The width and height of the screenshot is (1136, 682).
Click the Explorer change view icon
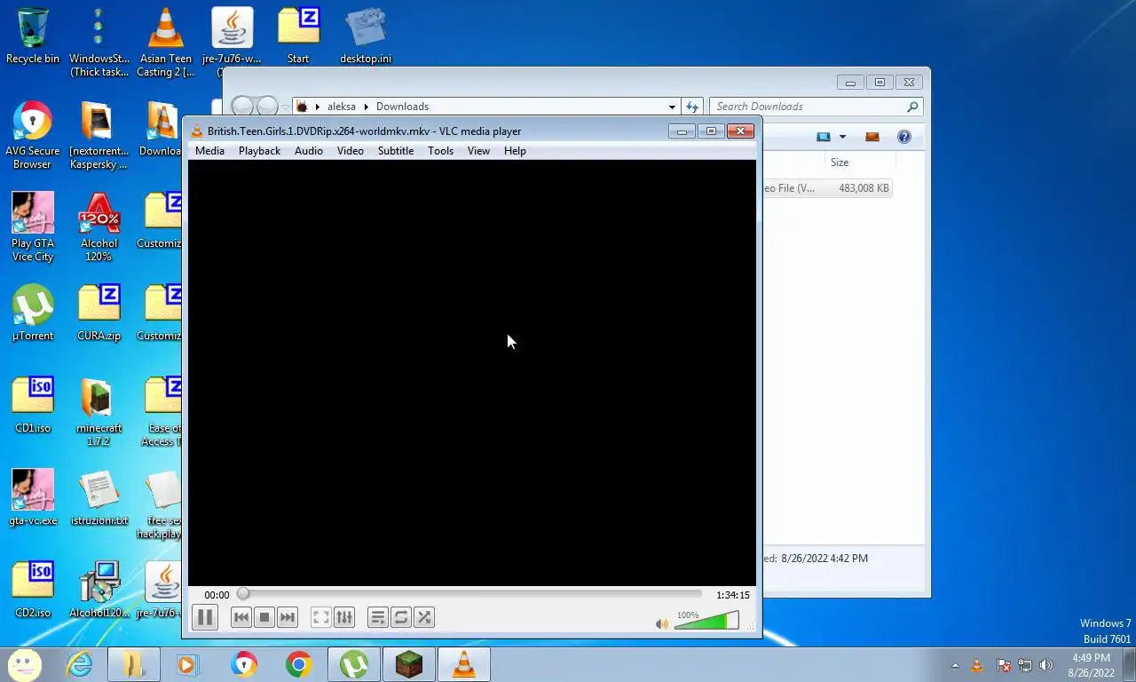click(824, 137)
